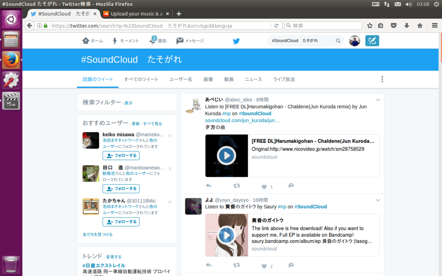
Task: Open メッセージ messages
Action: coord(190,41)
